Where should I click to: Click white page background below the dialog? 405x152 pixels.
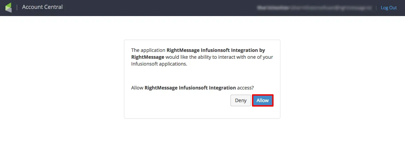202,137
